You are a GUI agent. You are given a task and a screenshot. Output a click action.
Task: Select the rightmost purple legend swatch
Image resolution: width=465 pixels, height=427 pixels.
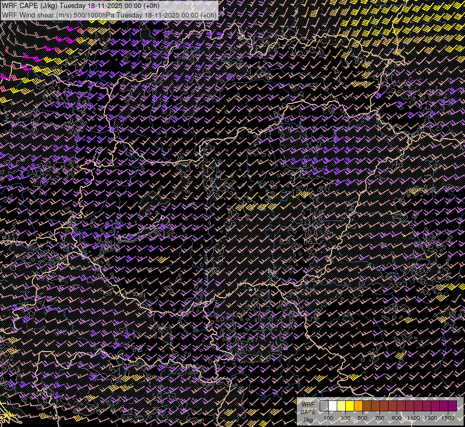tap(452, 406)
